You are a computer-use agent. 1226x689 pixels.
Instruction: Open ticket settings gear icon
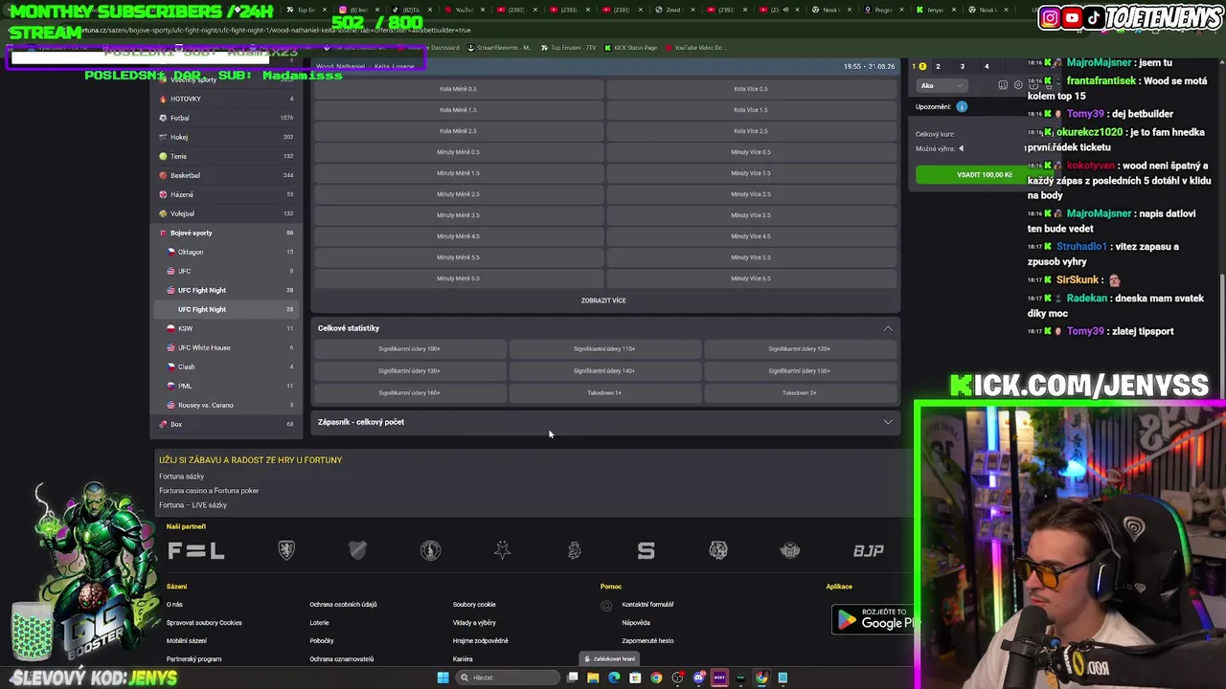(x=1018, y=85)
